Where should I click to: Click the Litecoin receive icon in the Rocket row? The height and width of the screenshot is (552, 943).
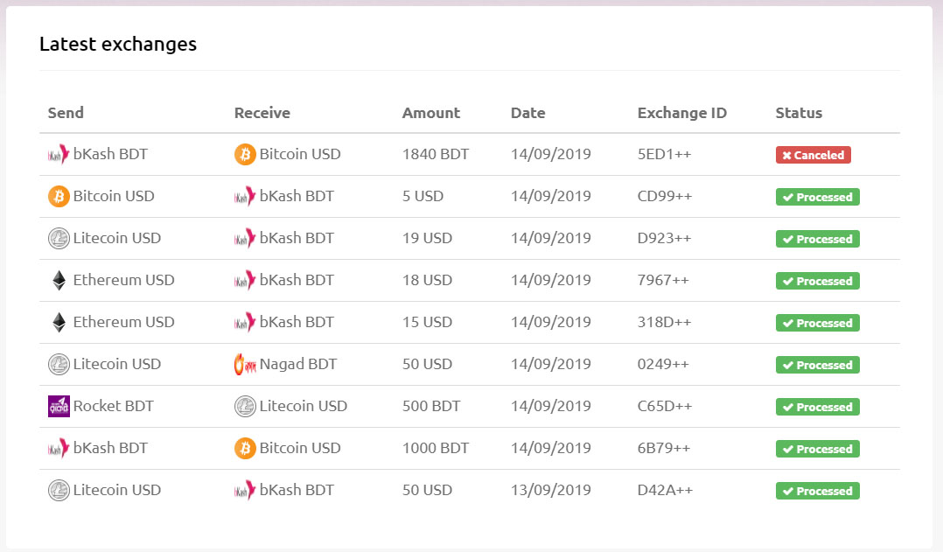point(245,407)
